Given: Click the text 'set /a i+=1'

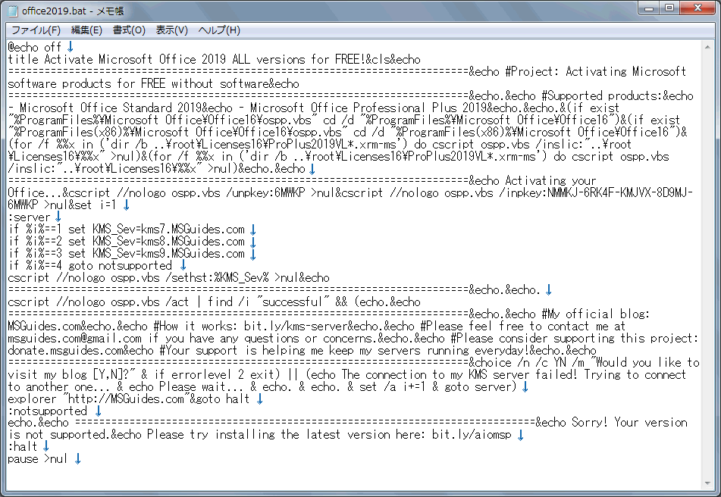Looking at the screenshot, I should 393,386.
